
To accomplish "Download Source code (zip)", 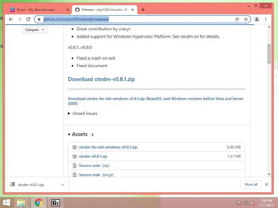I will point(94,165).
